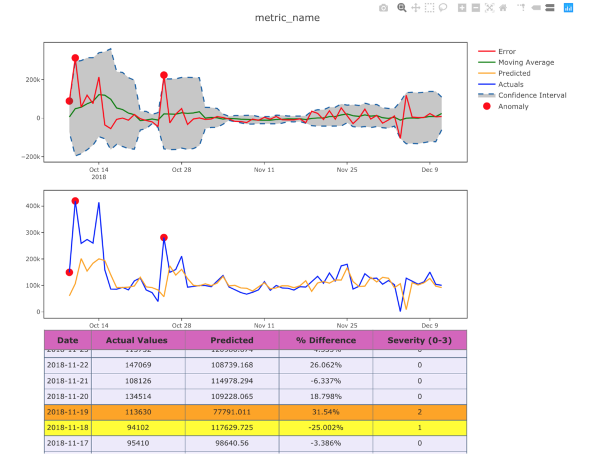The width and height of the screenshot is (589, 457).
Task: Choose the Lasso Select tool
Action: pos(443,7)
